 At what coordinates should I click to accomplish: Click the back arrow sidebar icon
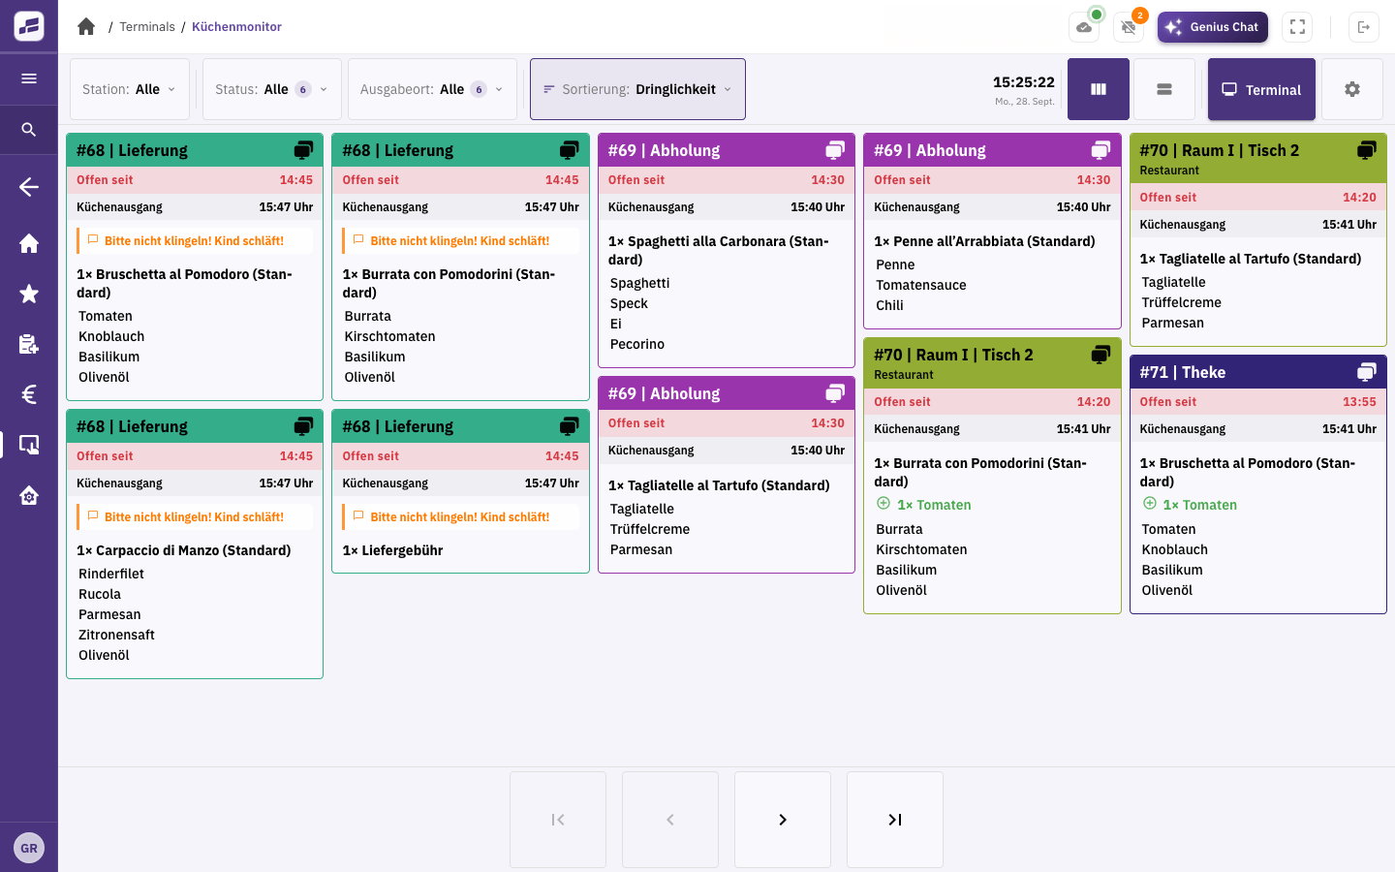pos(29,187)
